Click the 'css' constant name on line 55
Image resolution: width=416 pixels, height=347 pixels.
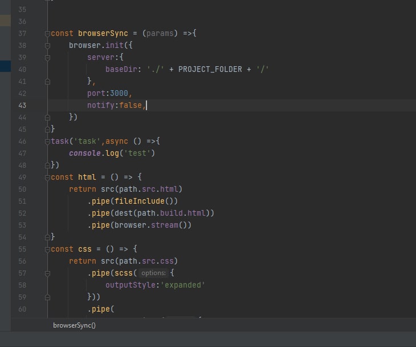point(85,249)
